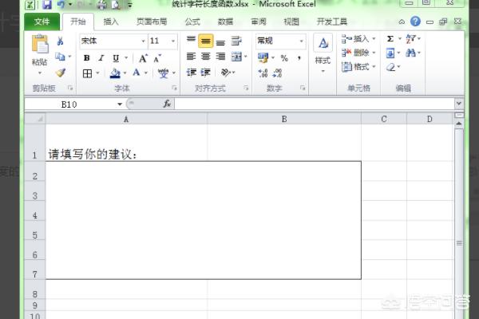
Task: Click the Merge and Center icon
Action: [237, 57]
